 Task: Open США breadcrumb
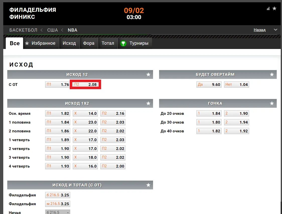click(x=52, y=30)
